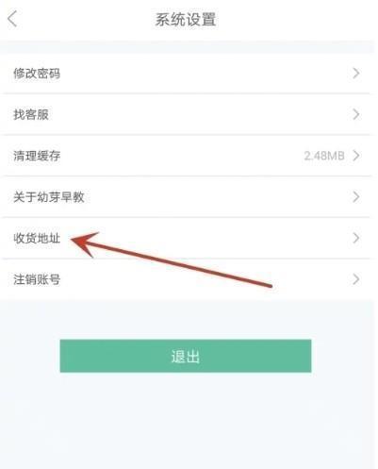
Task: Click the 注销账号 text label
Action: (x=37, y=279)
